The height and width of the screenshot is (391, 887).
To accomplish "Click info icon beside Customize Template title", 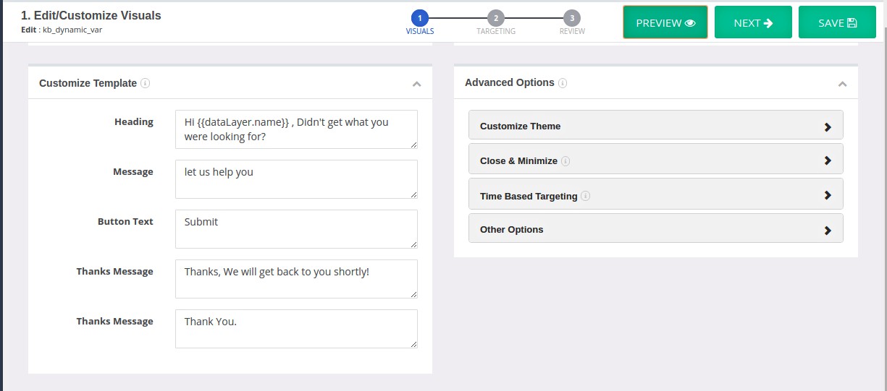I will (x=145, y=83).
